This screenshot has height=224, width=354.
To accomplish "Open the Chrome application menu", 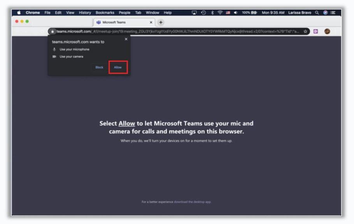I will pos(33,12).
